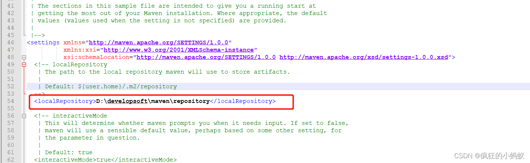The height and width of the screenshot is (163, 530).
Task: Click 'The path to the local repository' comment line
Action: [x=167, y=72]
